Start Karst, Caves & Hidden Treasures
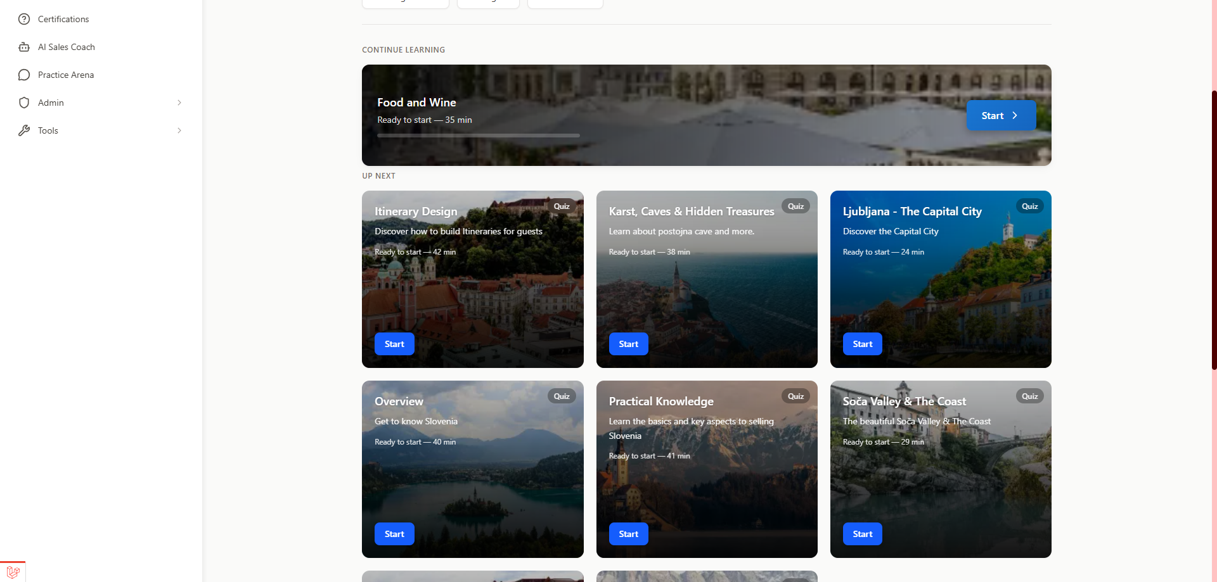Screen dimensions: 1217x582 pos(628,343)
